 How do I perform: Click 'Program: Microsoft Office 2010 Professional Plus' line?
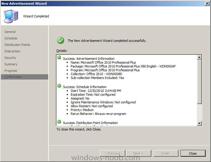[x=105, y=70]
